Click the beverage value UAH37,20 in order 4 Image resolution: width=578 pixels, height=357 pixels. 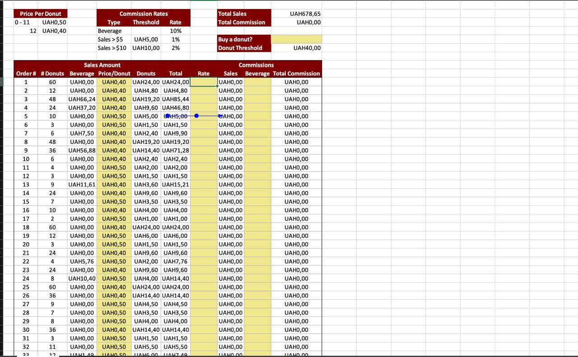pos(82,108)
